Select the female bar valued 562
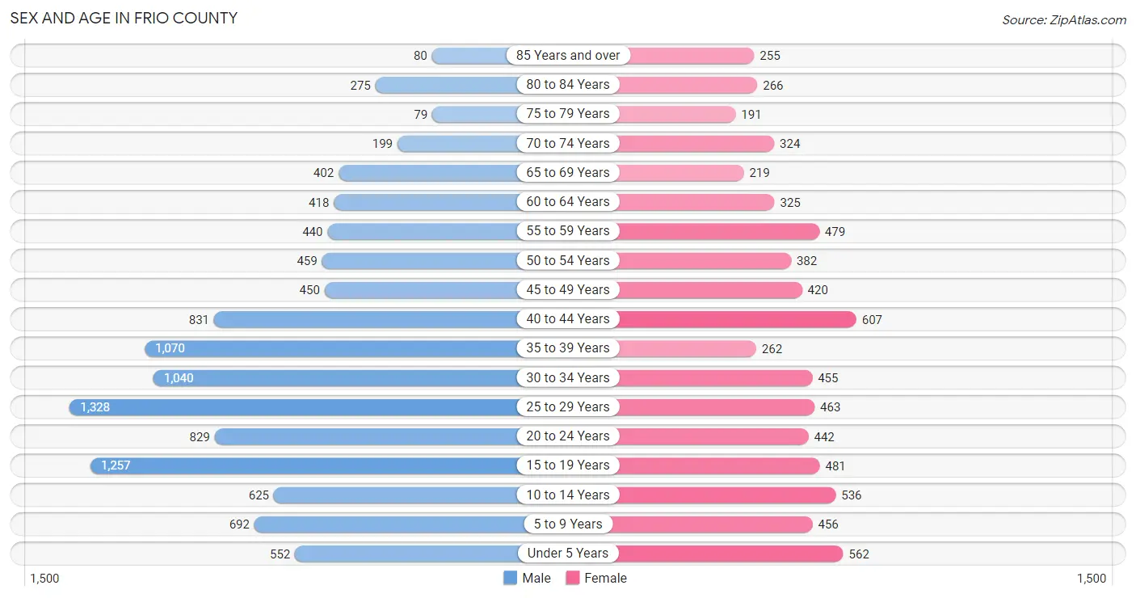The width and height of the screenshot is (1136, 598). coord(705,554)
